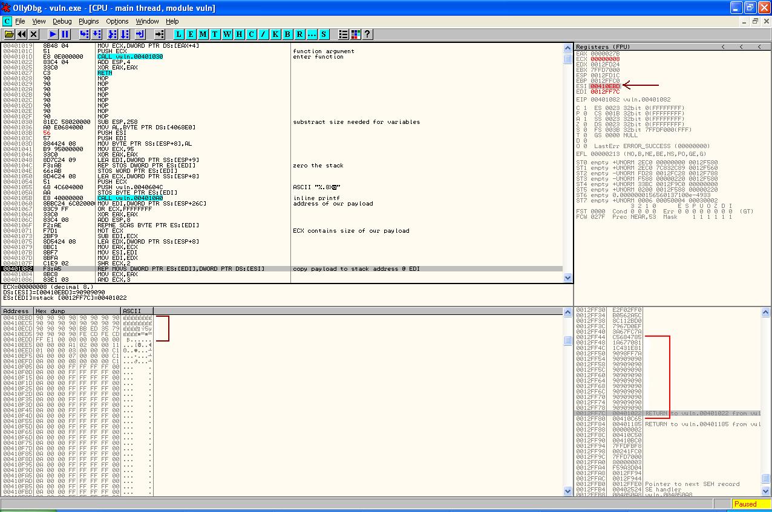Open the Call stack K button

click(275, 34)
